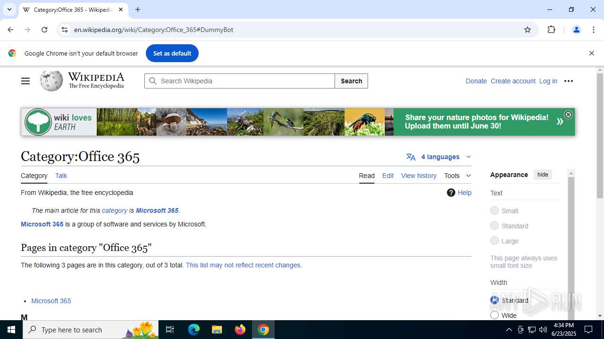This screenshot has width=604, height=339.
Task: Select the Wide width radio
Action: coord(495,315)
